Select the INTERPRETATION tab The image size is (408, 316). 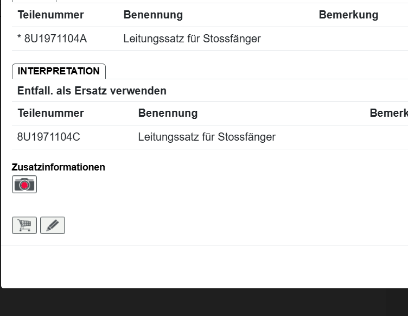(x=59, y=71)
